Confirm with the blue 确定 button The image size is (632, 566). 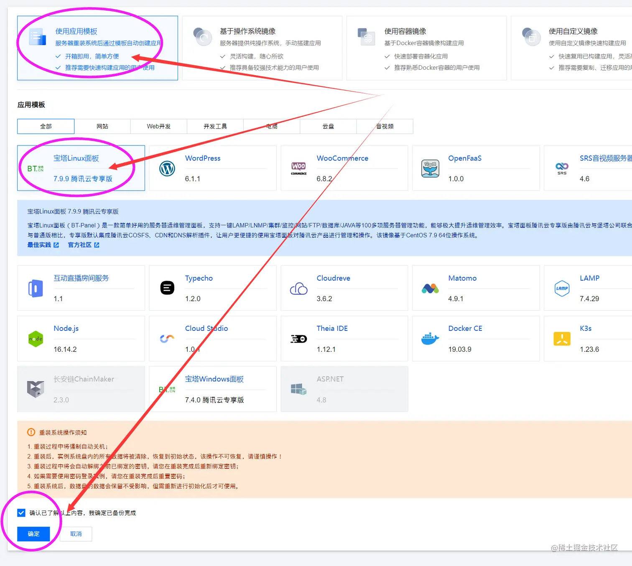(33, 534)
